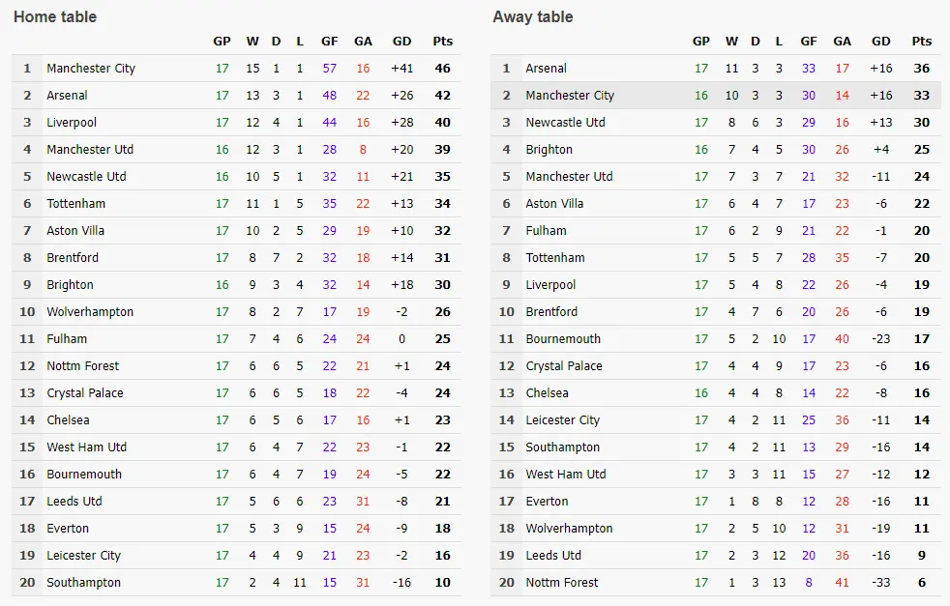The image size is (950, 606).
Task: Click the Pts header in Home table
Action: (443, 42)
